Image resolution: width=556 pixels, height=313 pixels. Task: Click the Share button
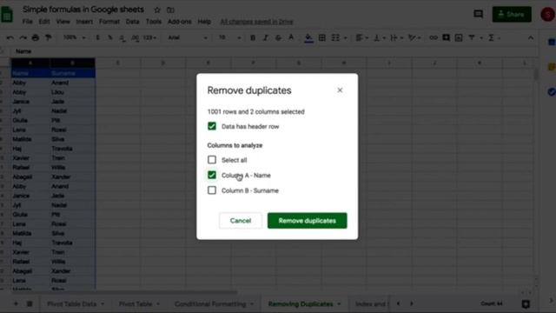(512, 14)
